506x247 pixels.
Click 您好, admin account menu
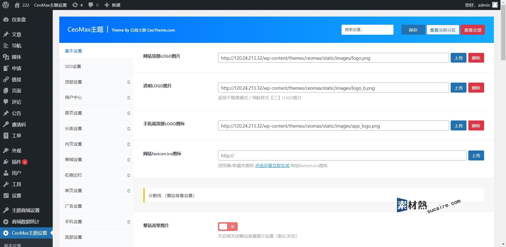coord(481,5)
